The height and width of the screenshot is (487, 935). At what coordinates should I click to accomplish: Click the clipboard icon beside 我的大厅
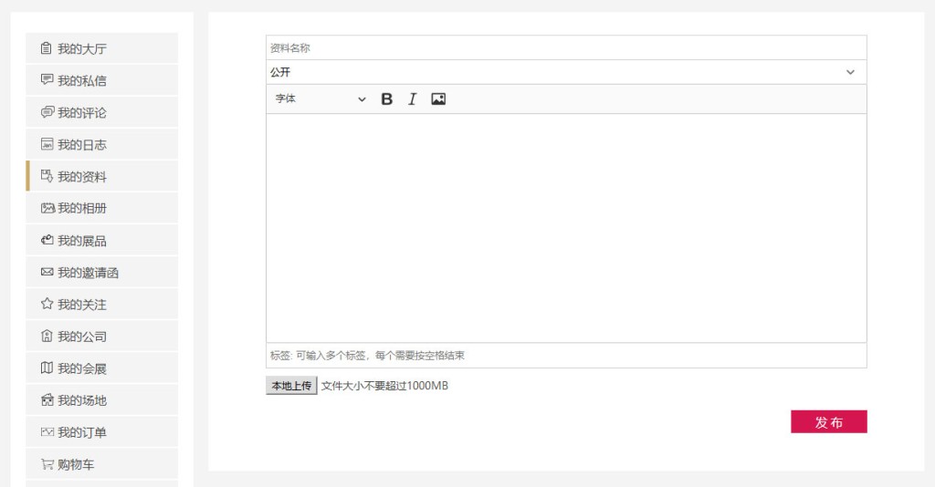pyautogui.click(x=47, y=48)
